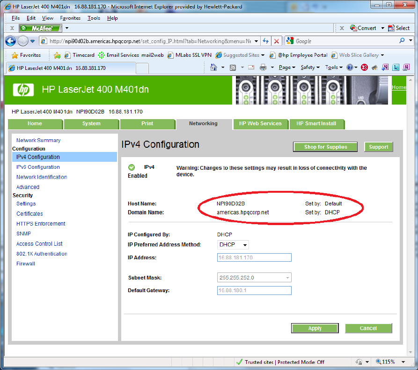Open the Favorites menu in menu bar
Screen dimensions: 418x370
pos(70,18)
